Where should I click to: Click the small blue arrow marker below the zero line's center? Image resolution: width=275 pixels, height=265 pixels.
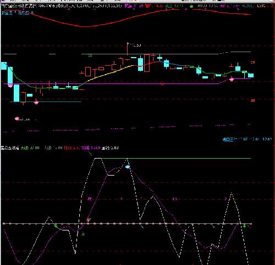point(142,227)
